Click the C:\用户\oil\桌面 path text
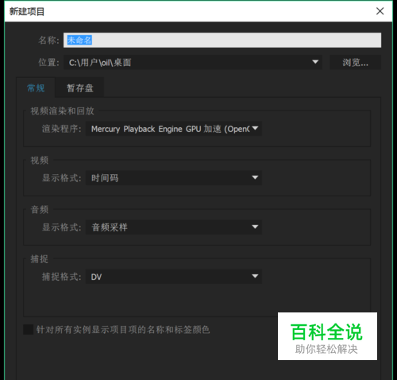Image resolution: width=397 pixels, height=380 pixels. (x=100, y=63)
